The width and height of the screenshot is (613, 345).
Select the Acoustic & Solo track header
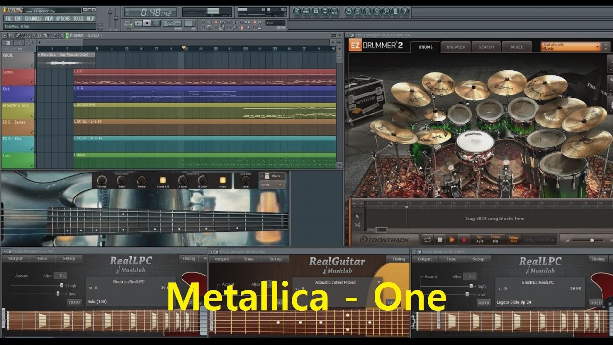[18, 110]
